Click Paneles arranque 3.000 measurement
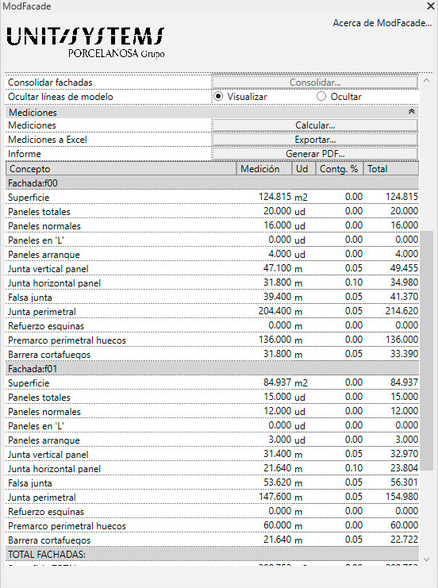 pos(279,440)
